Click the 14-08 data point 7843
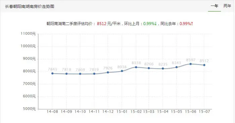 click(x=52, y=74)
